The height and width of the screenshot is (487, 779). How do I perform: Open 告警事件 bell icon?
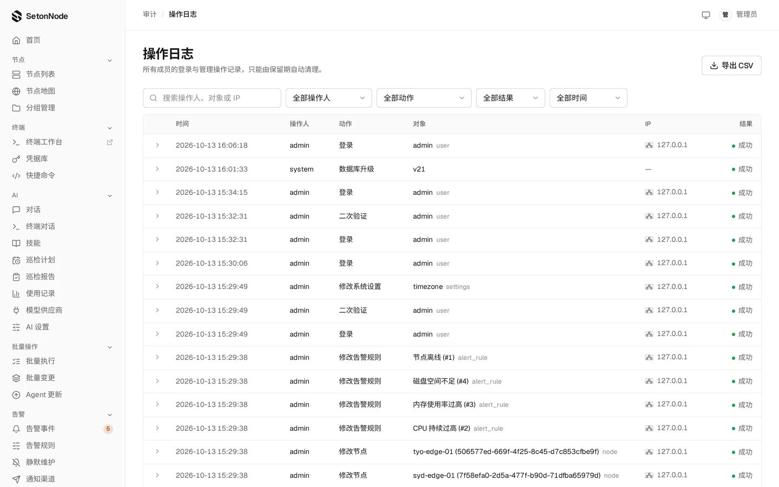click(16, 429)
